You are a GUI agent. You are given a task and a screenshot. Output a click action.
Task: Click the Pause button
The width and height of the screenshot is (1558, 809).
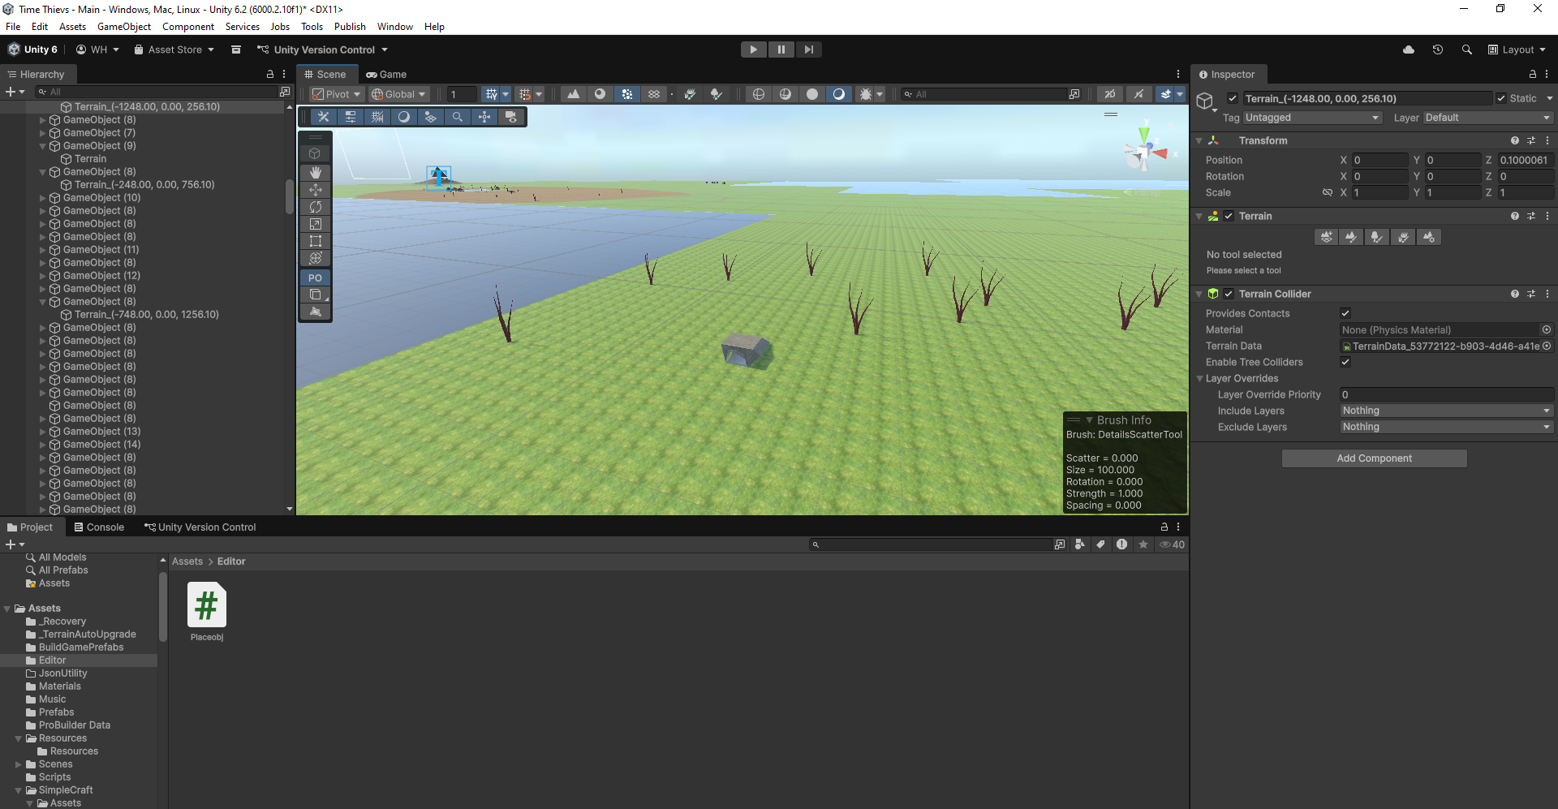(x=781, y=49)
